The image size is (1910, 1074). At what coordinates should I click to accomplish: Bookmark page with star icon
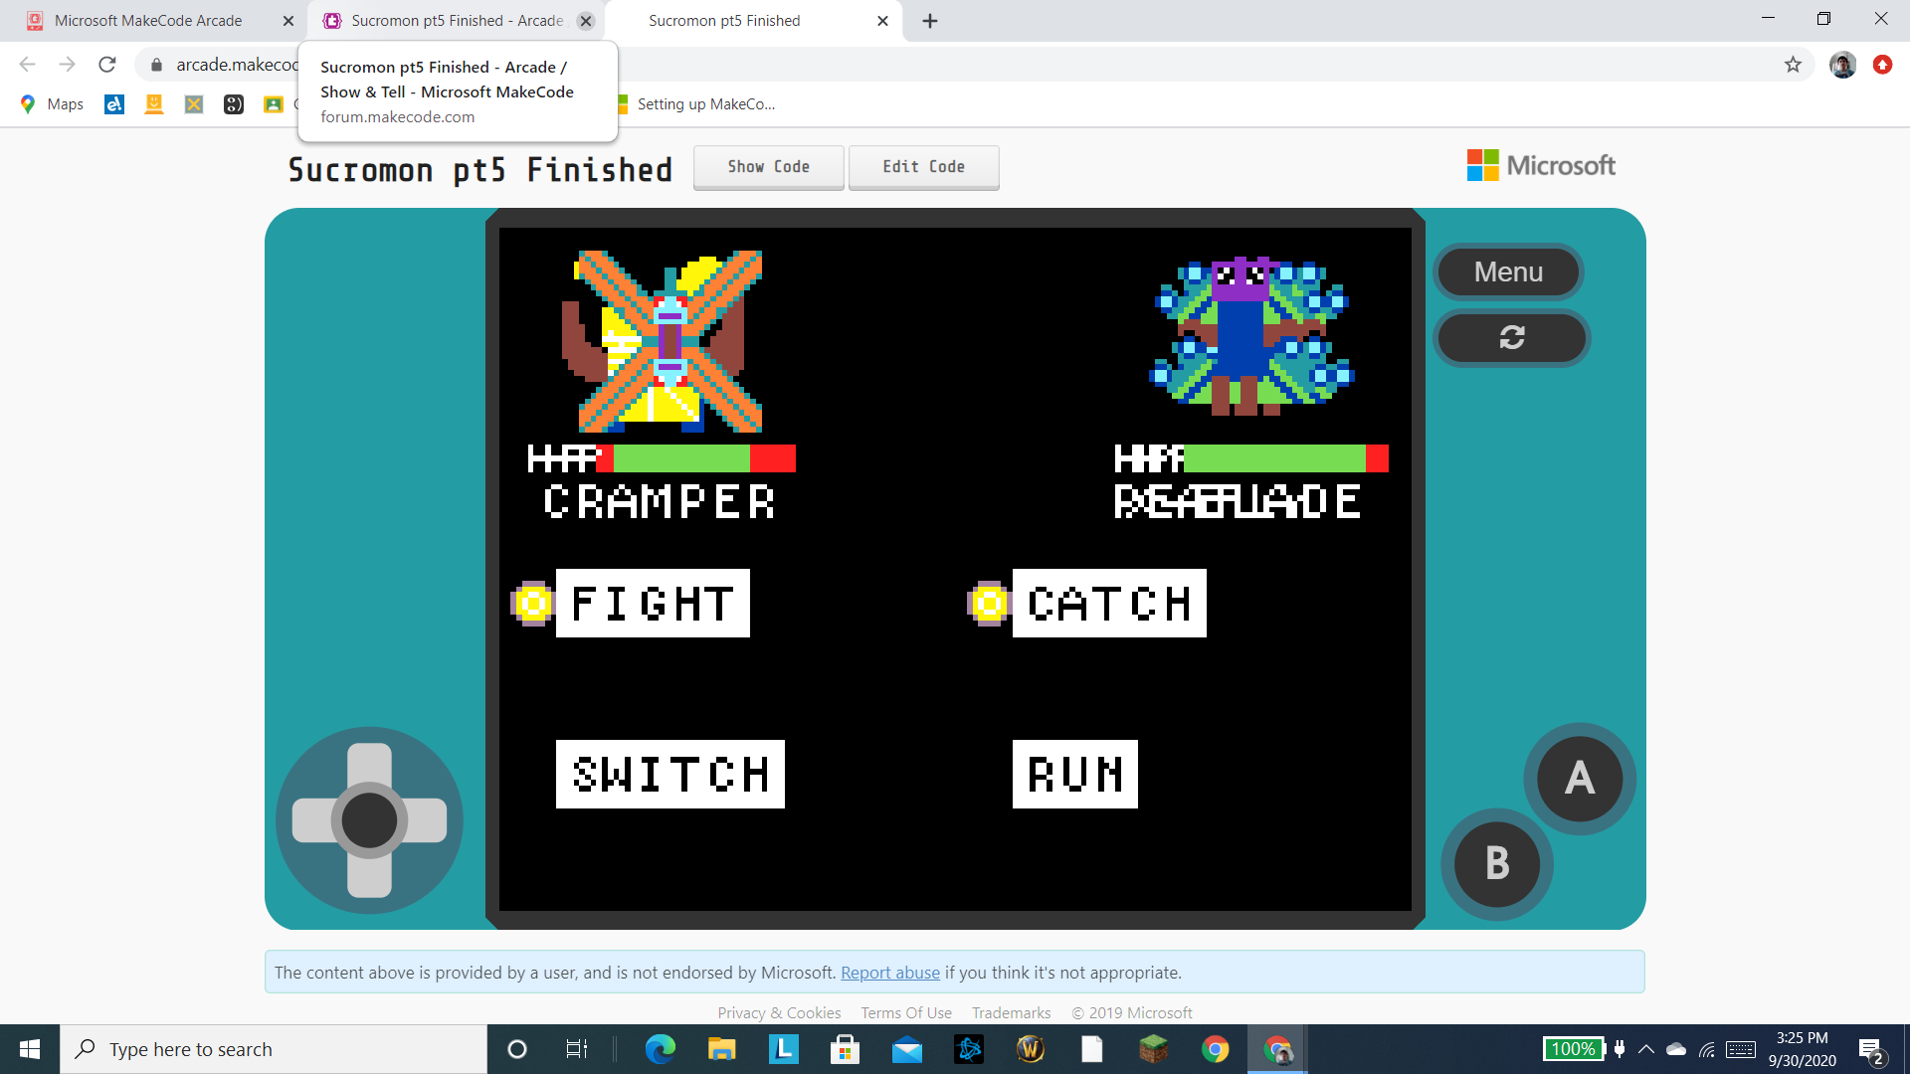click(x=1793, y=65)
